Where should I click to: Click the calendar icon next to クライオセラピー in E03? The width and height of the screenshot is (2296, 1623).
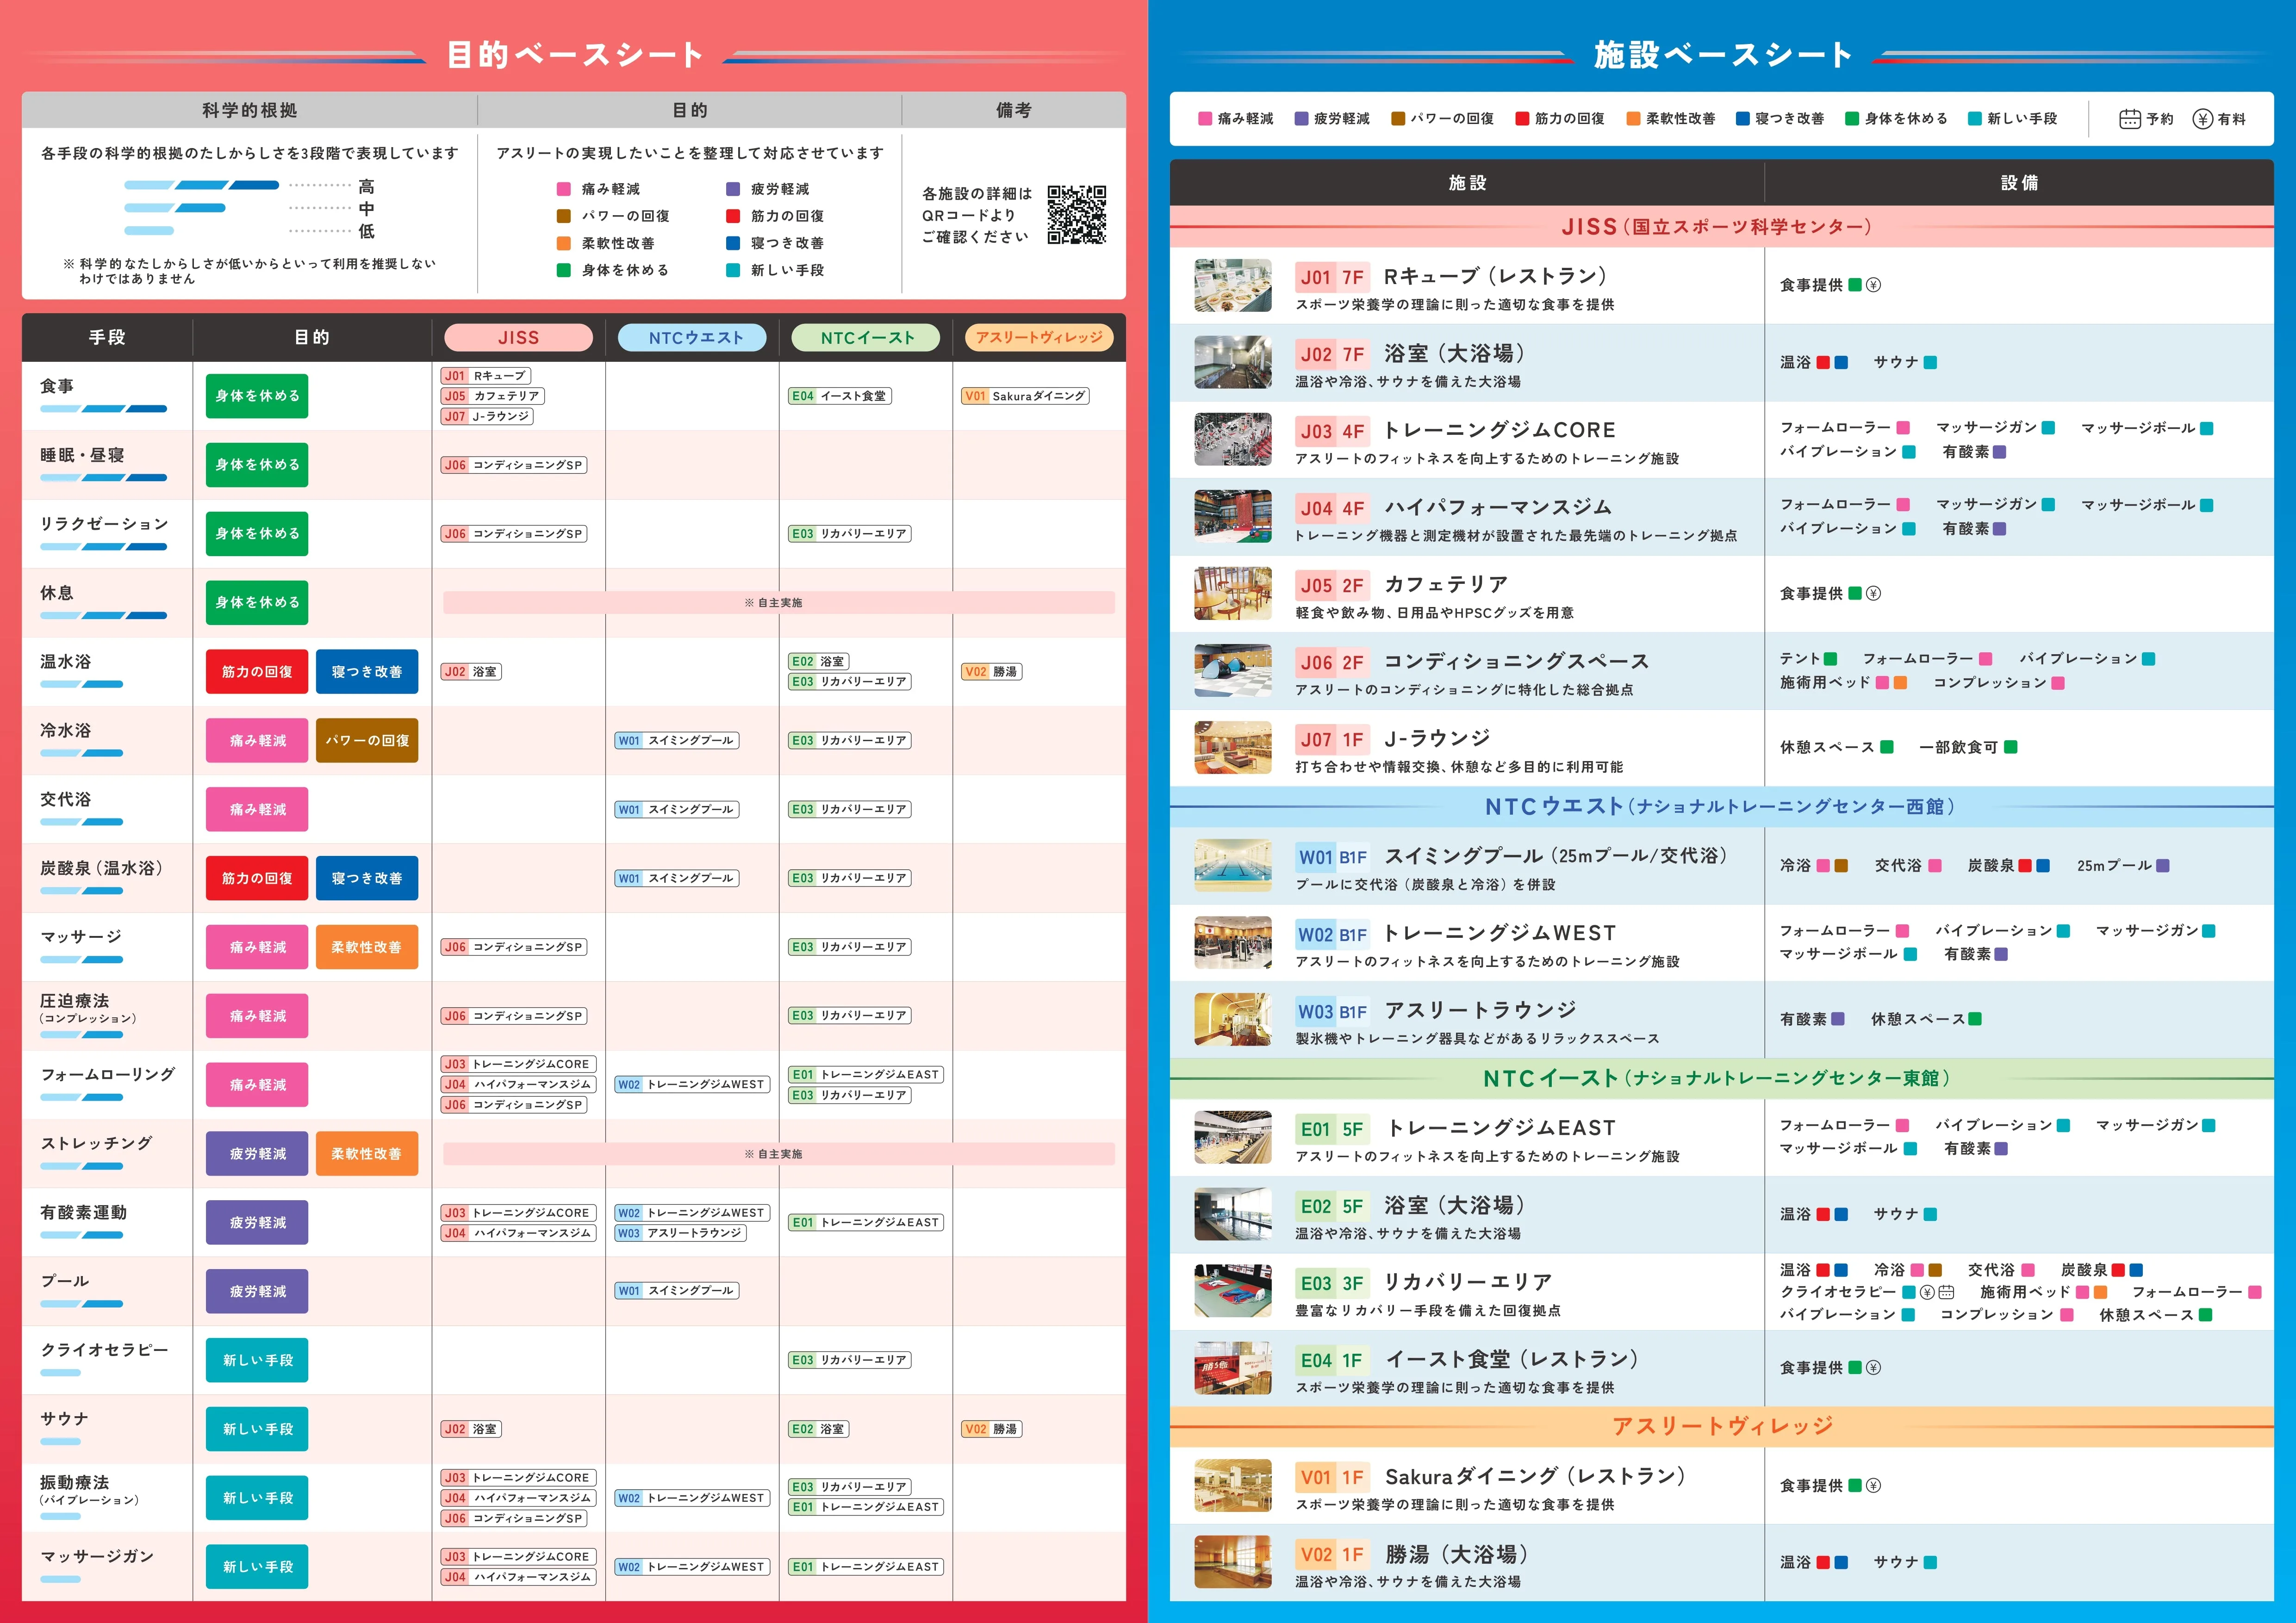[1946, 1291]
